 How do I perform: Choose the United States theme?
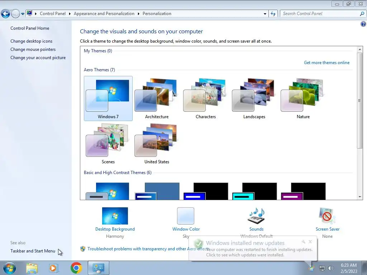click(157, 144)
